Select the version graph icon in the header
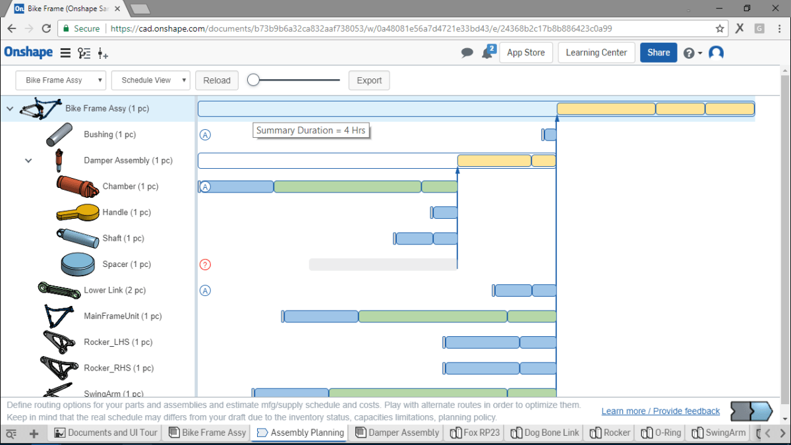This screenshot has width=791, height=445. coord(83,53)
